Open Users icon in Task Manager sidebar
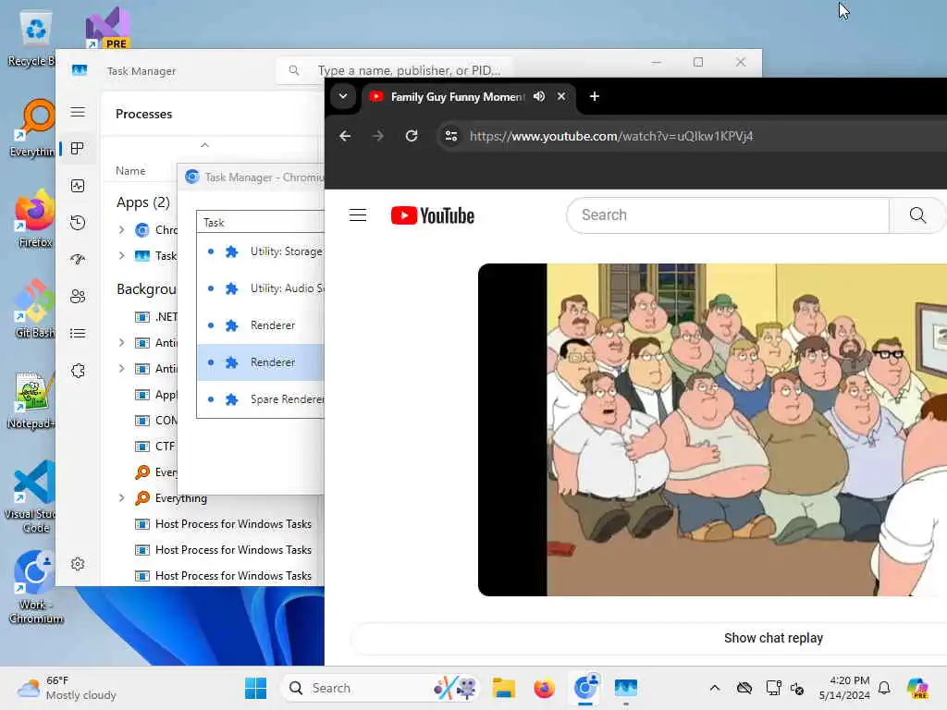947x710 pixels. point(78,297)
